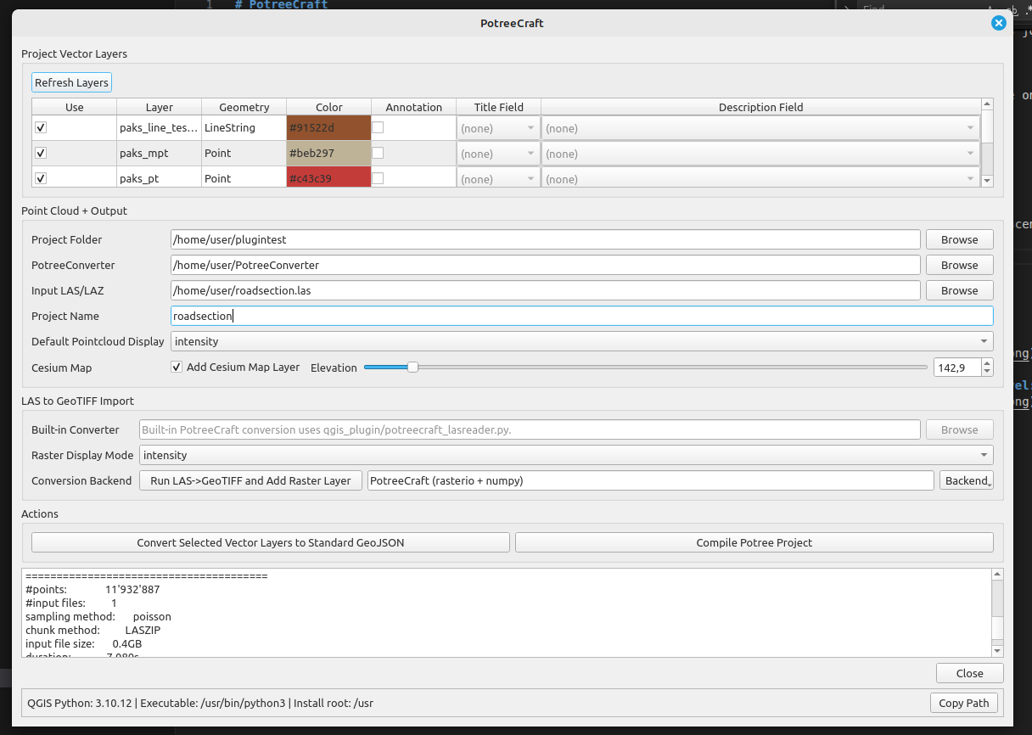The width and height of the screenshot is (1032, 735).
Task: Click the Annotation column header
Action: click(414, 107)
